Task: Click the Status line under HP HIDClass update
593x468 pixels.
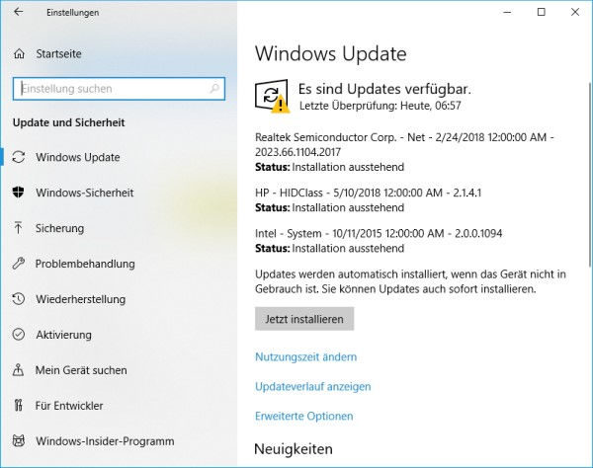Action: click(329, 207)
